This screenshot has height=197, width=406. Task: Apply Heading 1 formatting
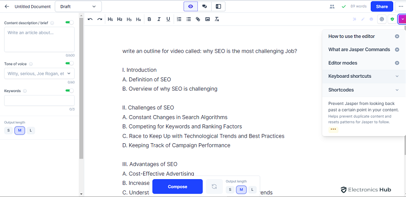[x=110, y=19]
